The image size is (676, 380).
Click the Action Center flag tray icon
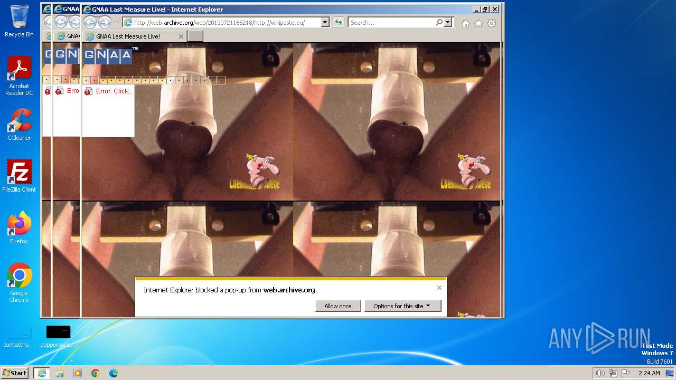pos(625,373)
